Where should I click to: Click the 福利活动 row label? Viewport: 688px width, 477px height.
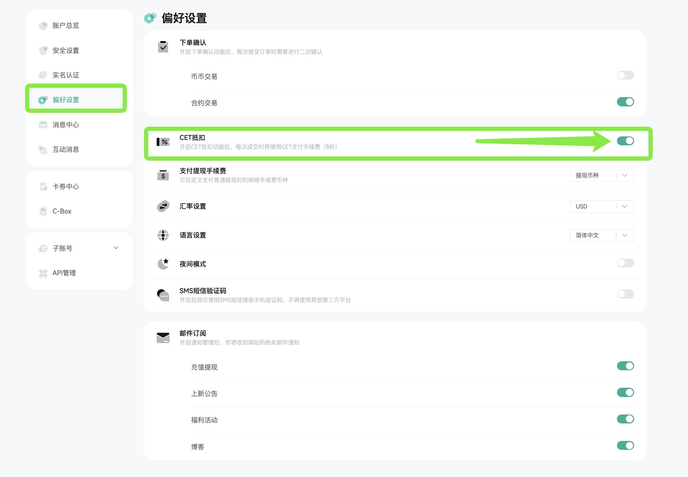click(204, 420)
